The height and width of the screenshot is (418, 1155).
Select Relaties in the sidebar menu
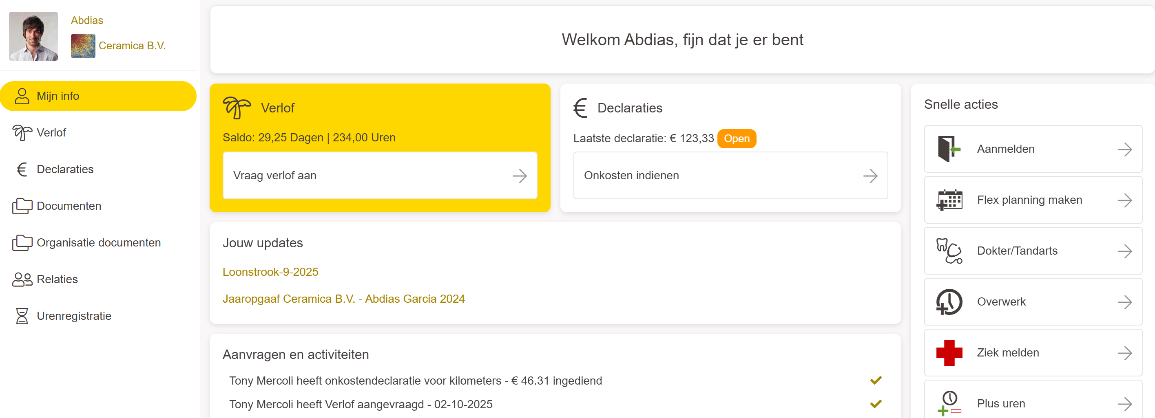57,279
